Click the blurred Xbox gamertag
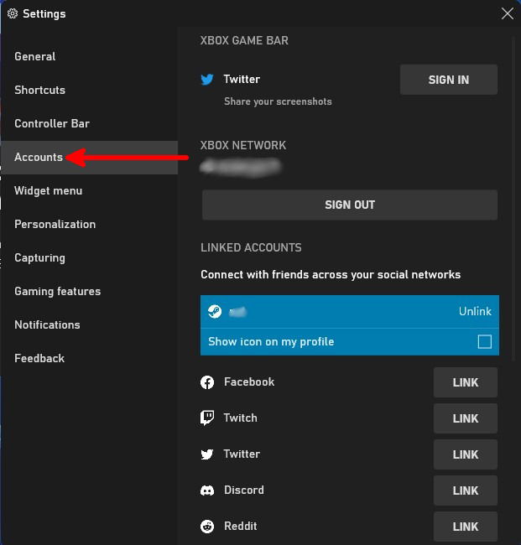The height and width of the screenshot is (545, 521). [241, 167]
